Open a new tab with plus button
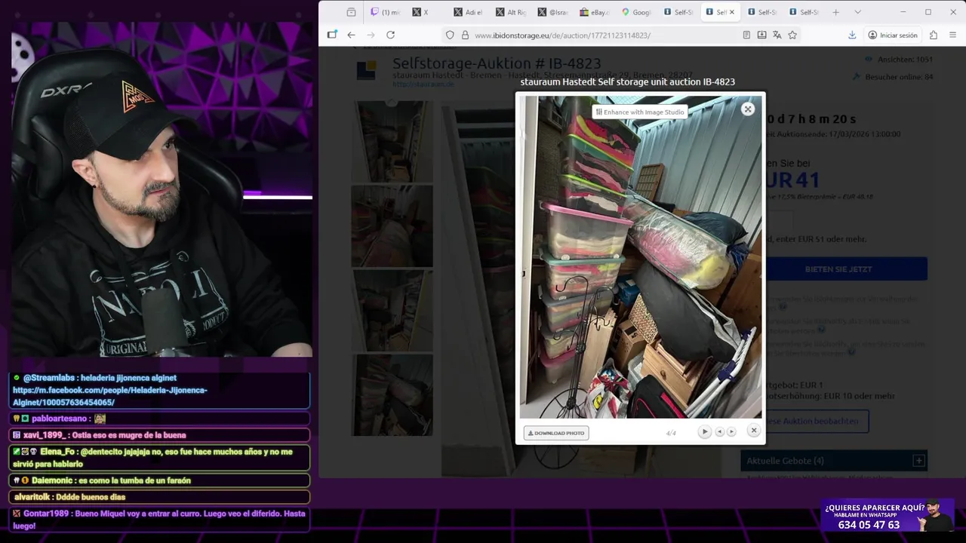This screenshot has height=543, width=966. tap(835, 12)
